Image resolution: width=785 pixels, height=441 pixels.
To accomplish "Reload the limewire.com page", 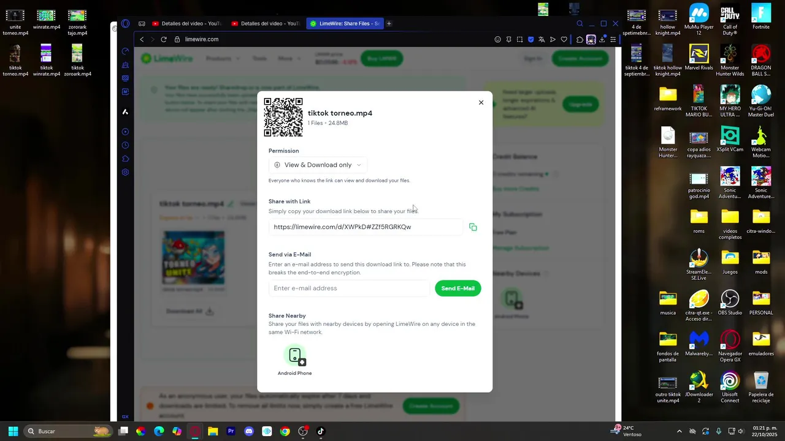I will click(164, 39).
